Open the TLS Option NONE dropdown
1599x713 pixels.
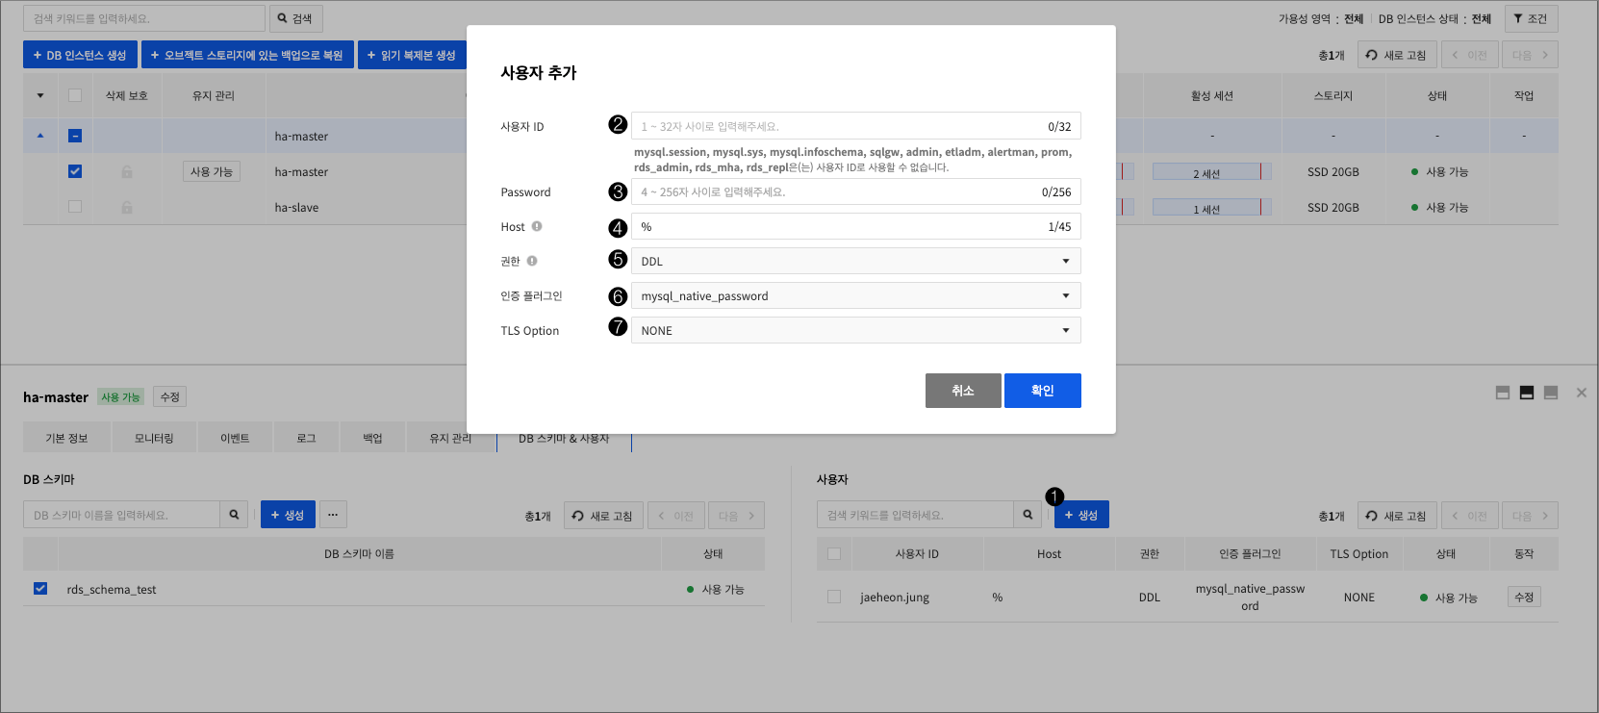pos(856,330)
